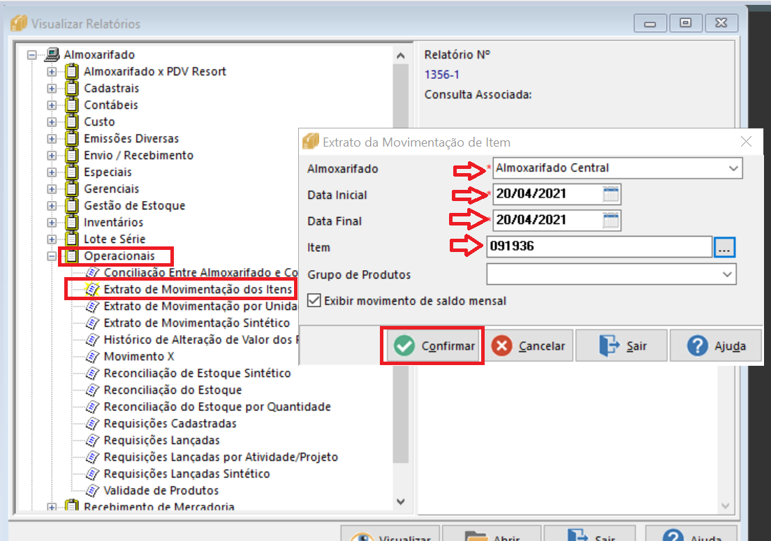Click the Validade de Produtos report icon
The width and height of the screenshot is (771, 541).
pyautogui.click(x=92, y=490)
